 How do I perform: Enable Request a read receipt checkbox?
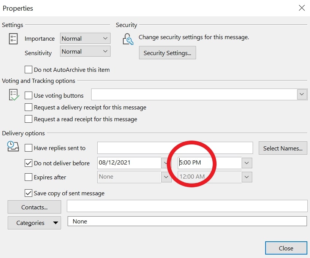point(28,119)
